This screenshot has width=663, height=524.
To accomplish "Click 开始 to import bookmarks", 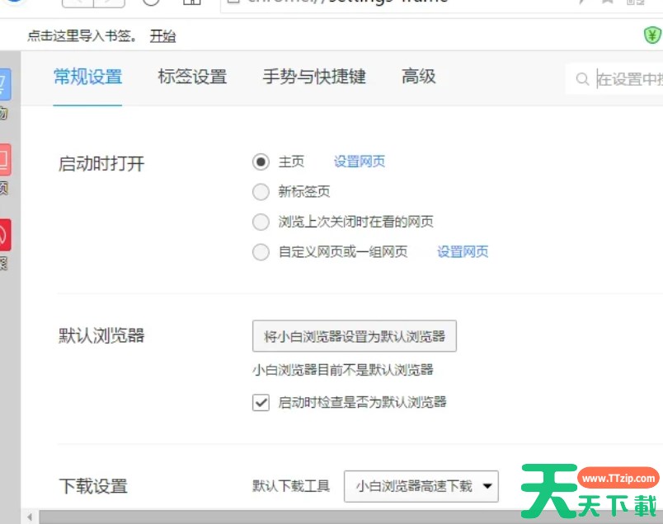I will 163,36.
